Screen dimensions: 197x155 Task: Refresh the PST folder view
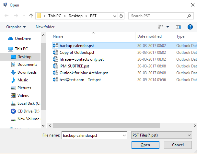[121, 16]
